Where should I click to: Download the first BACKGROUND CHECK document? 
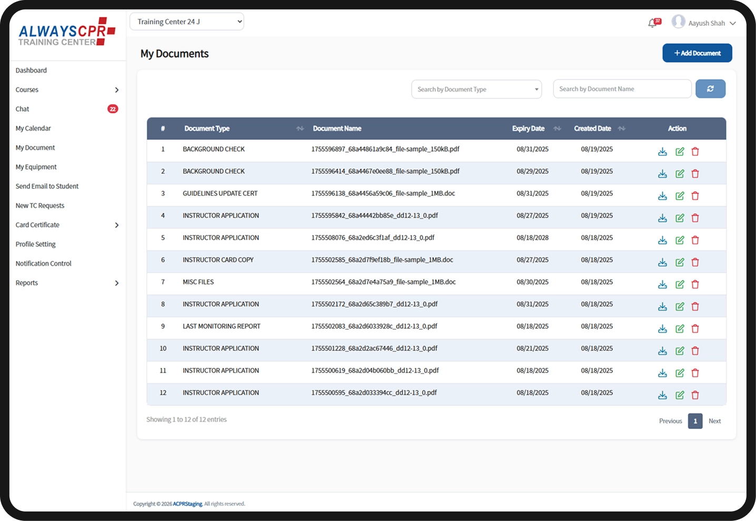click(x=662, y=152)
